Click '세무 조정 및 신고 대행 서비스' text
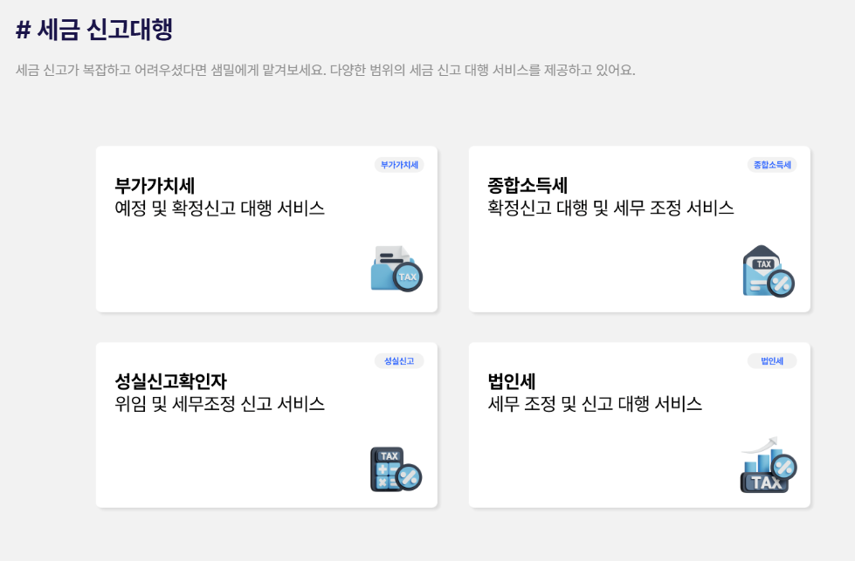This screenshot has height=561, width=855. point(595,404)
